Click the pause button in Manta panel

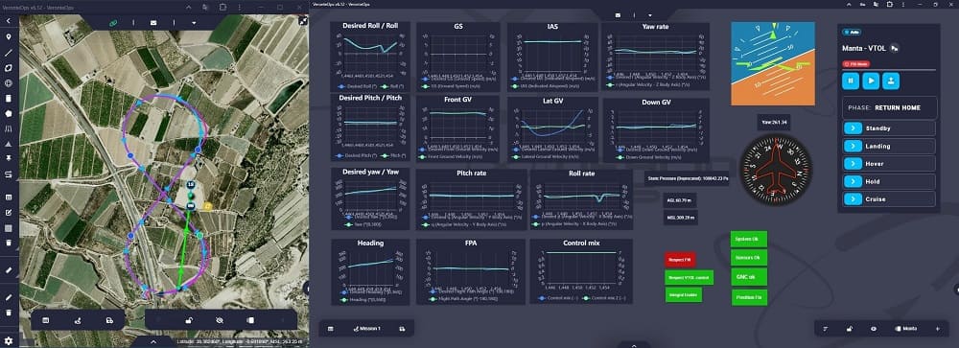tap(850, 81)
